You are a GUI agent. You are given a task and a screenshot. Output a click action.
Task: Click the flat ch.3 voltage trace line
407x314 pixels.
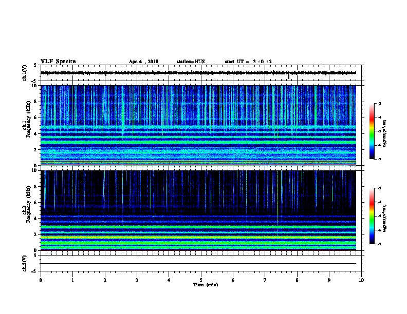pyautogui.click(x=198, y=264)
